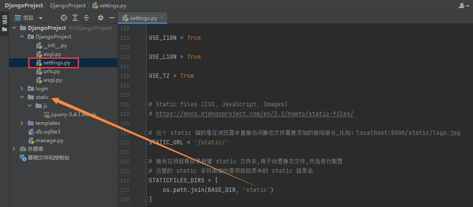Click the Python icon of __init__.py
Screen dimensions: 473x207
(39, 46)
